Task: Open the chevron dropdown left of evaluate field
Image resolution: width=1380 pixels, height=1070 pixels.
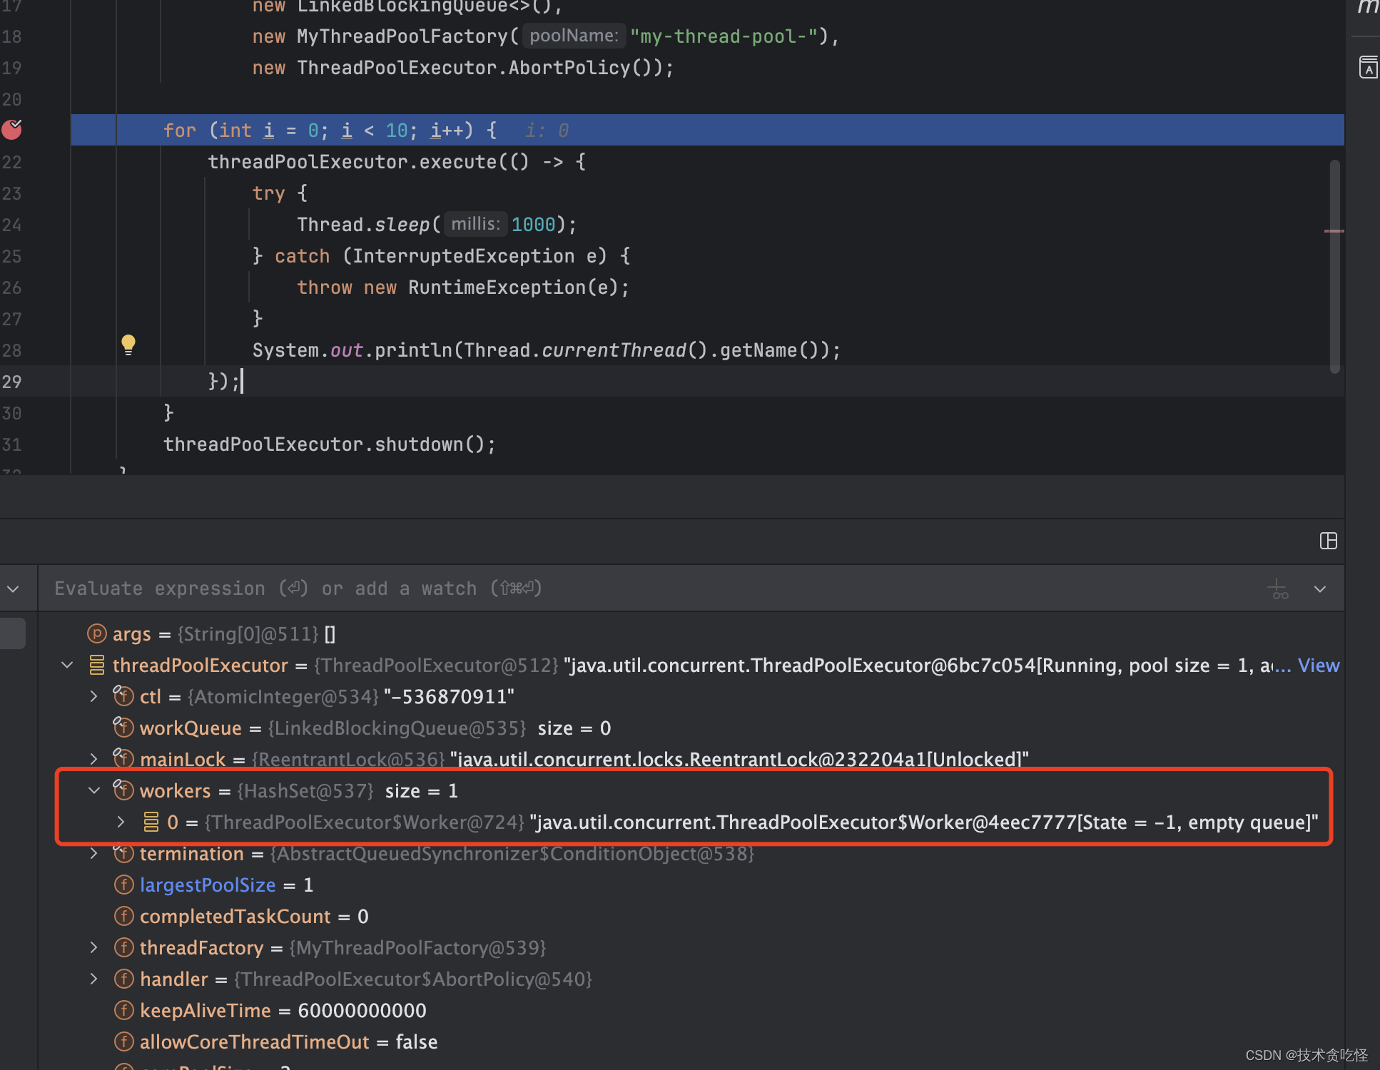Action: coord(13,589)
